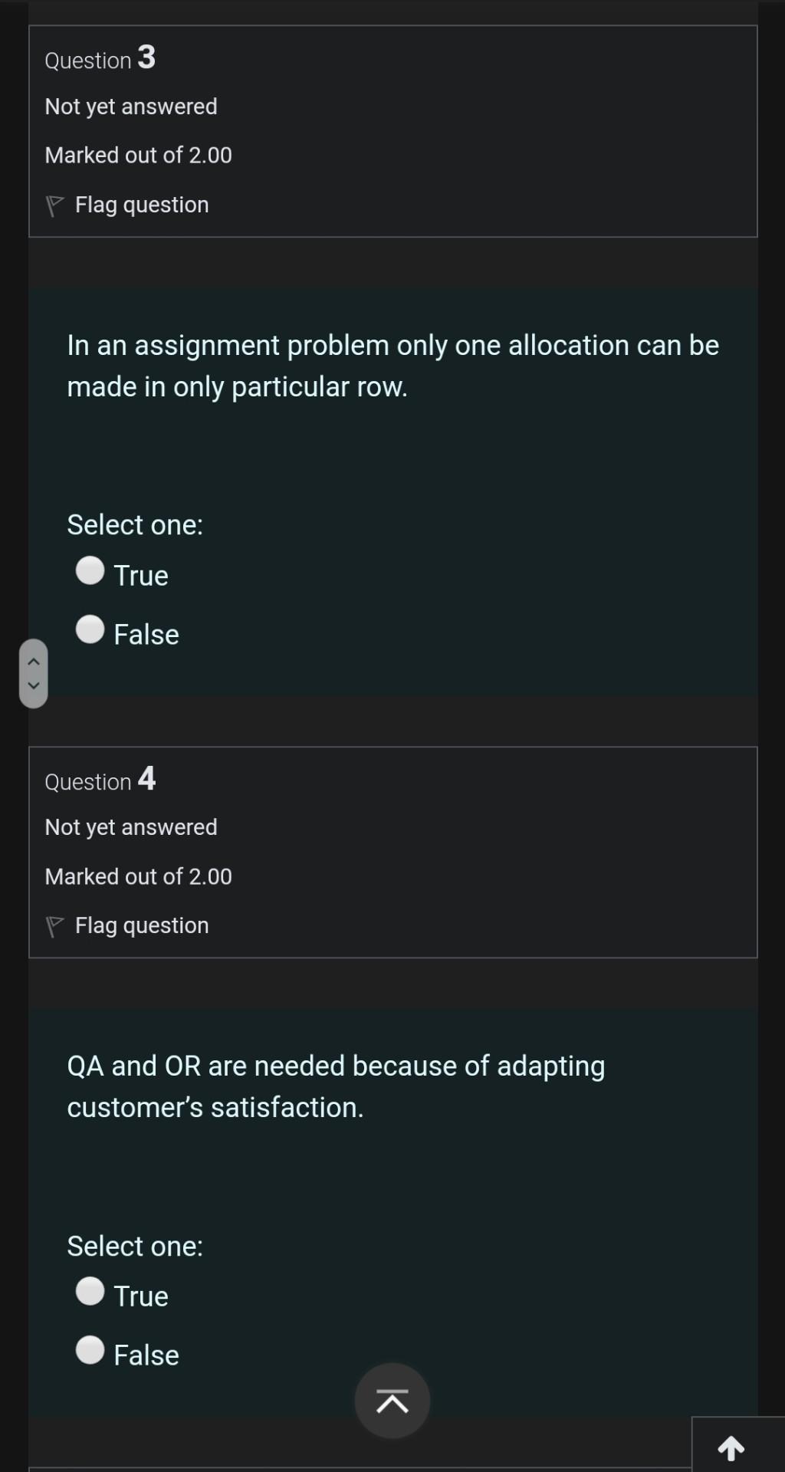Open the 'Flag question' link under Question 3
785x1472 pixels.
tap(142, 204)
